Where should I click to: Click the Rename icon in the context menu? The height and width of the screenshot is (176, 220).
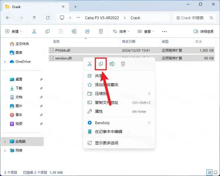112,64
